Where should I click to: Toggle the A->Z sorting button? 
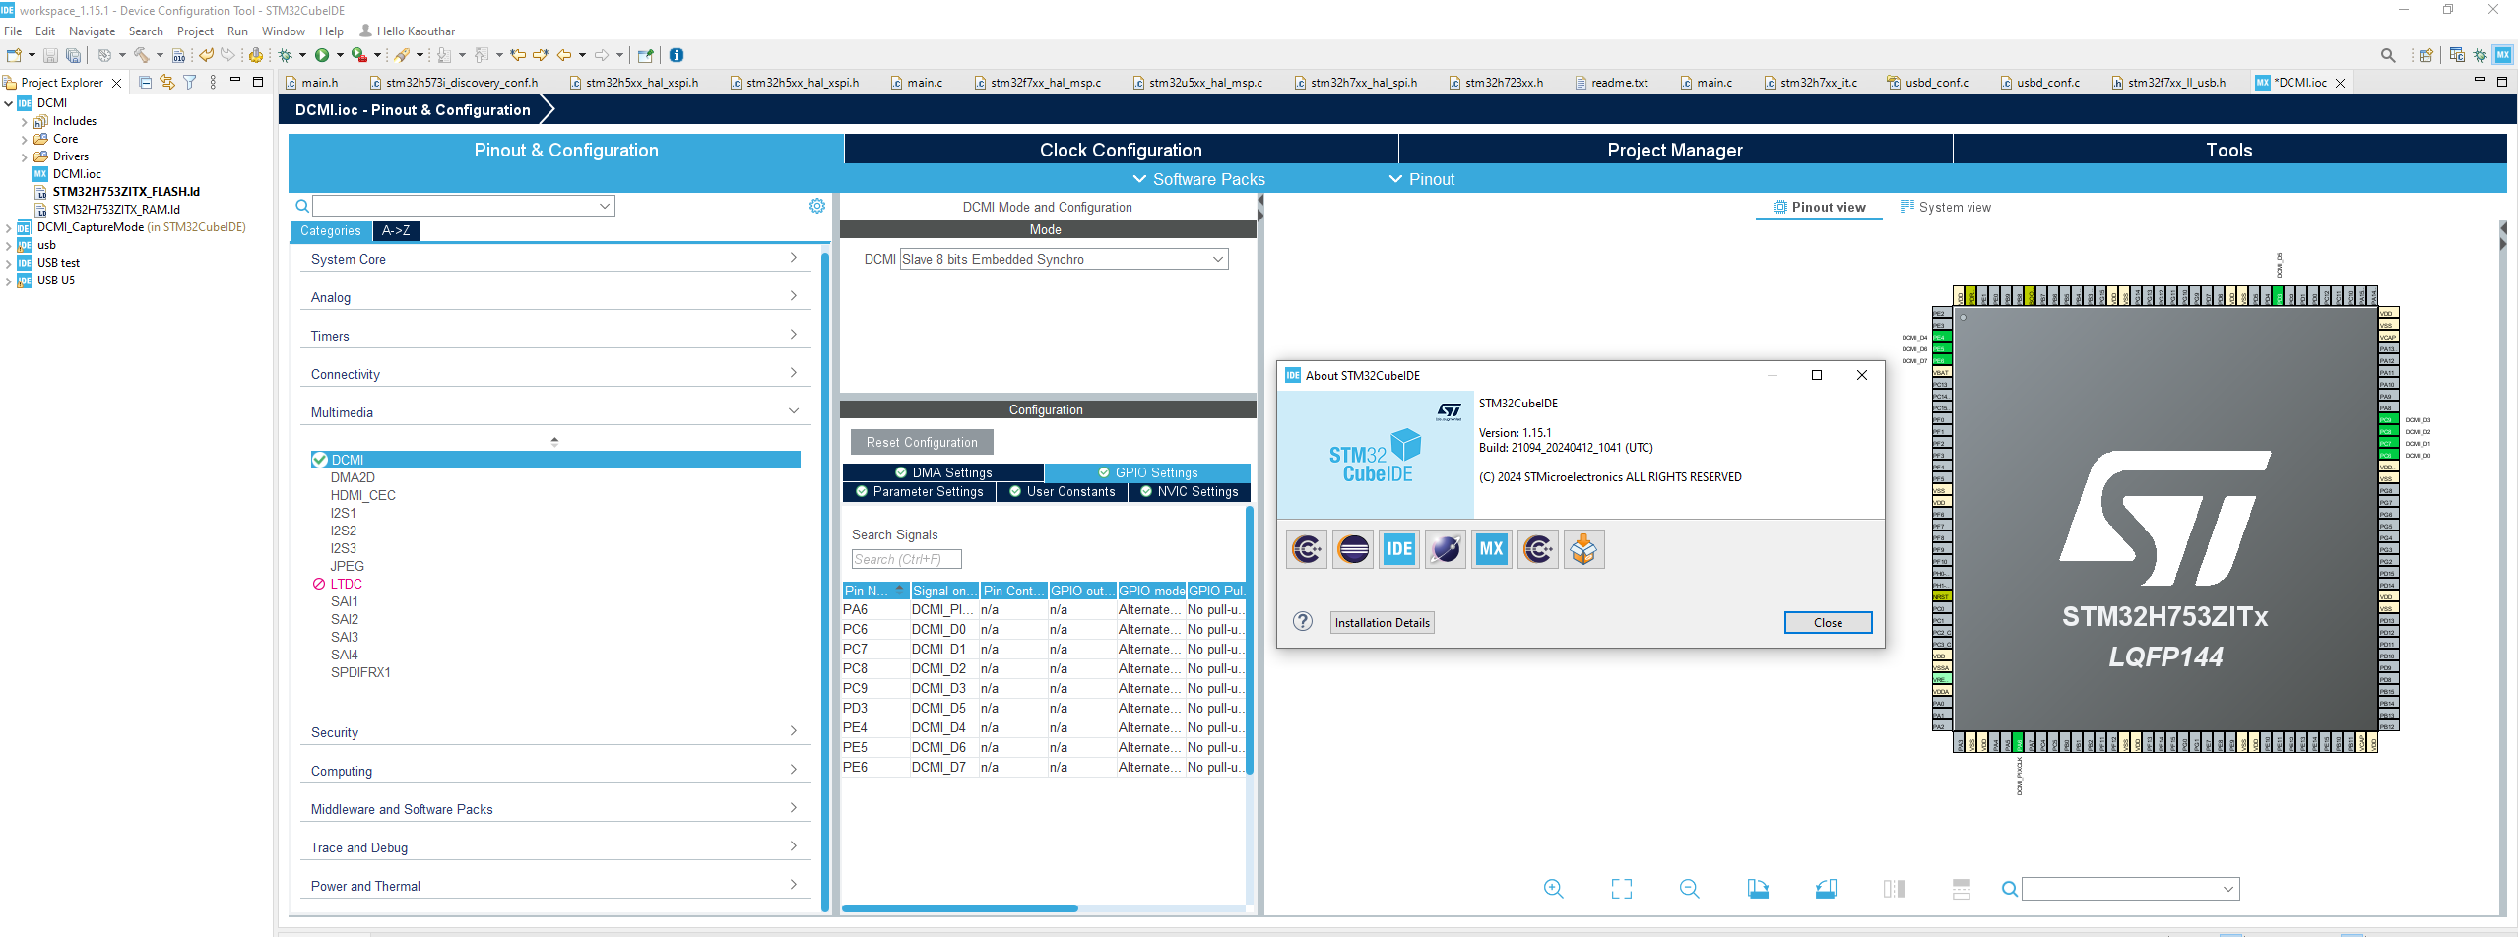click(396, 231)
